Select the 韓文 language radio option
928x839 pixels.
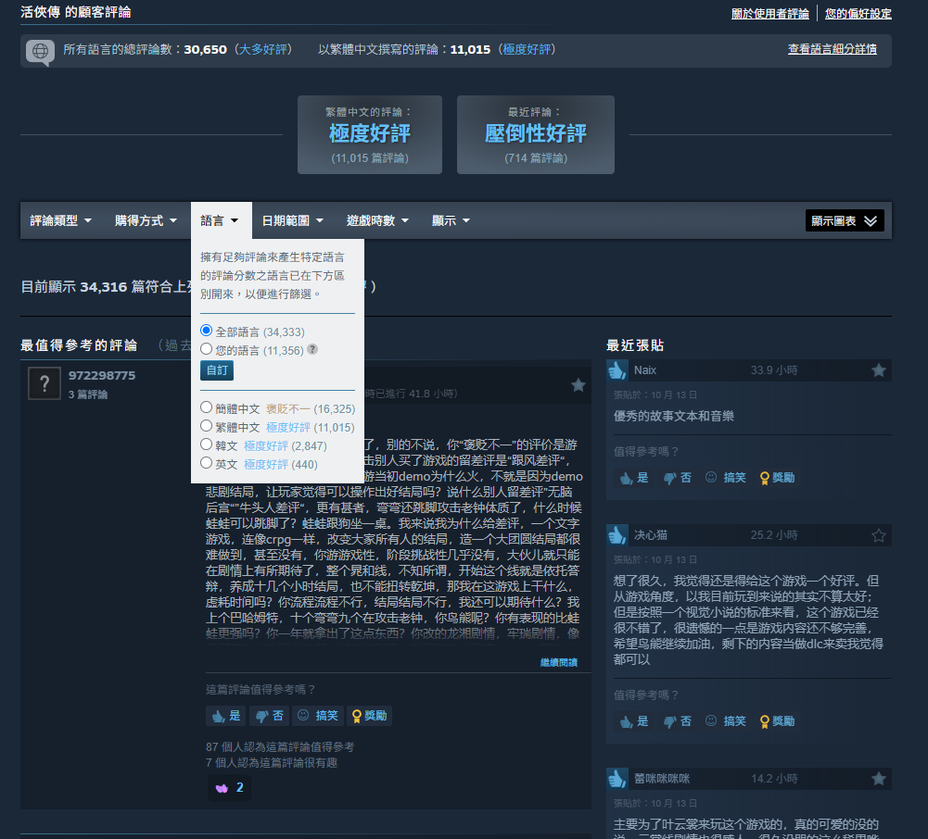(207, 445)
